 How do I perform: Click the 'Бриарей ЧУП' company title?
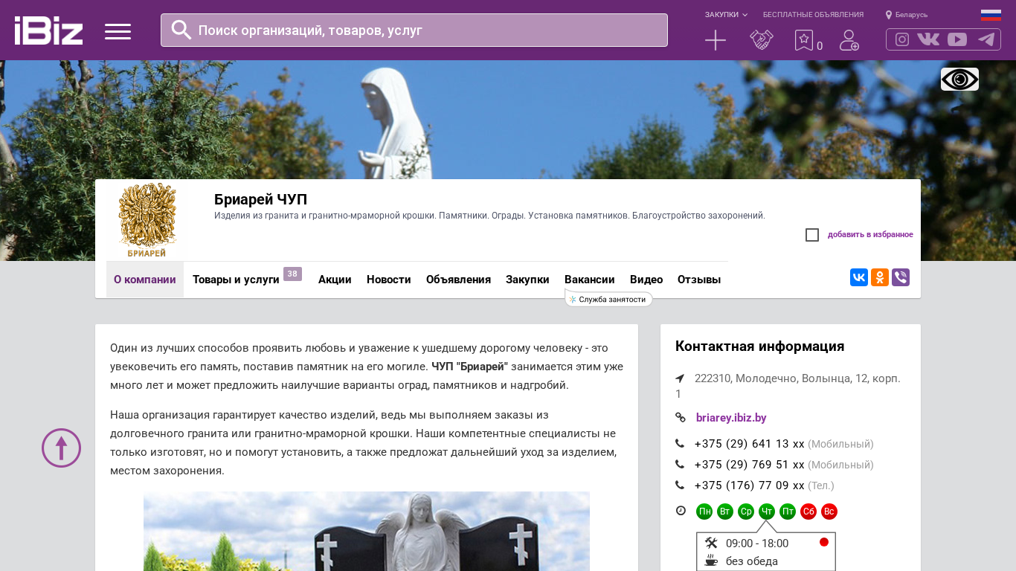(260, 199)
